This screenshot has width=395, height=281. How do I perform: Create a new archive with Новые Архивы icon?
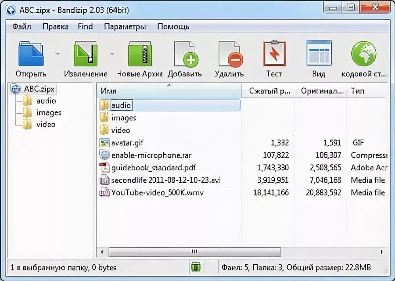pyautogui.click(x=140, y=54)
